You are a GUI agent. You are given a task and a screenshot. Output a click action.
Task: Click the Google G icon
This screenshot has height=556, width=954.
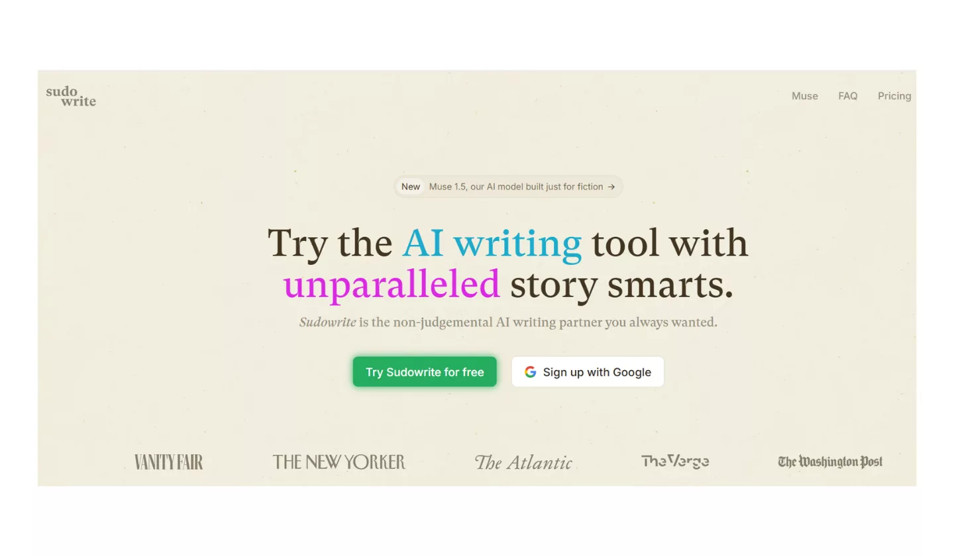pos(530,372)
